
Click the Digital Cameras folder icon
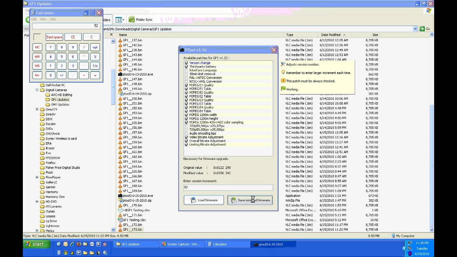(x=42, y=90)
